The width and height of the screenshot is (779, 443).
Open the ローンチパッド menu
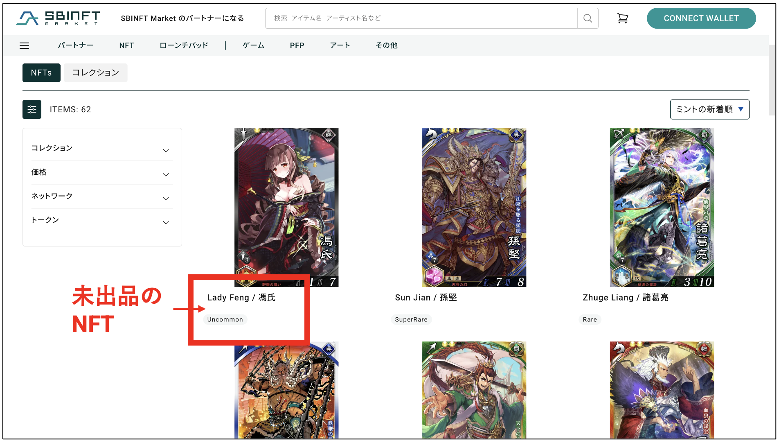[184, 45]
